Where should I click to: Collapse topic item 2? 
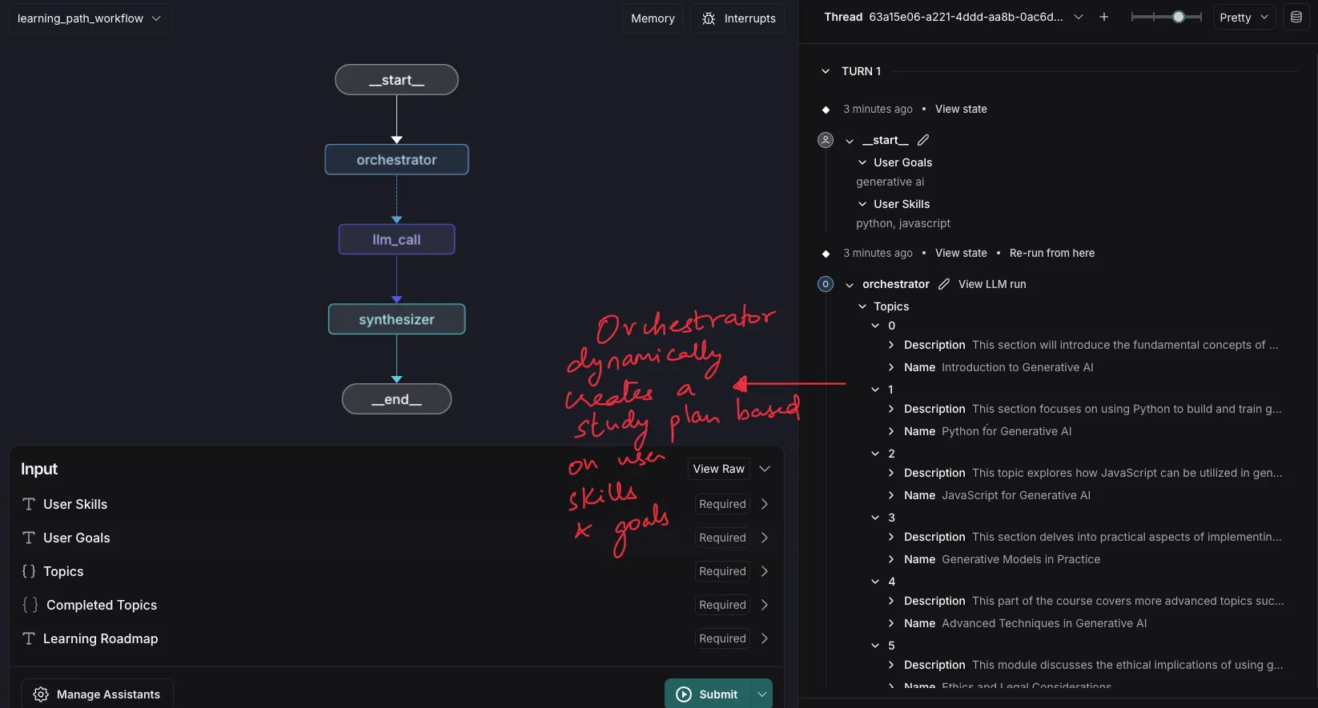click(x=875, y=454)
